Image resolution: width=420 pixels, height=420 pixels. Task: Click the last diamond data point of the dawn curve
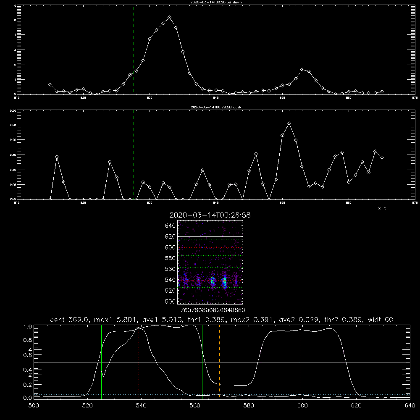click(x=382, y=92)
